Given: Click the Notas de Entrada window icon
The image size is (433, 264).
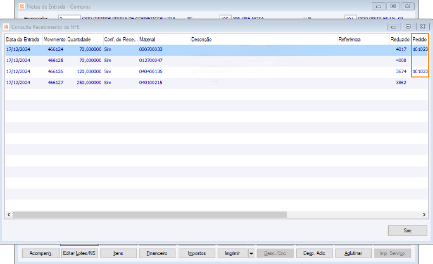Looking at the screenshot, I should tap(22, 6).
